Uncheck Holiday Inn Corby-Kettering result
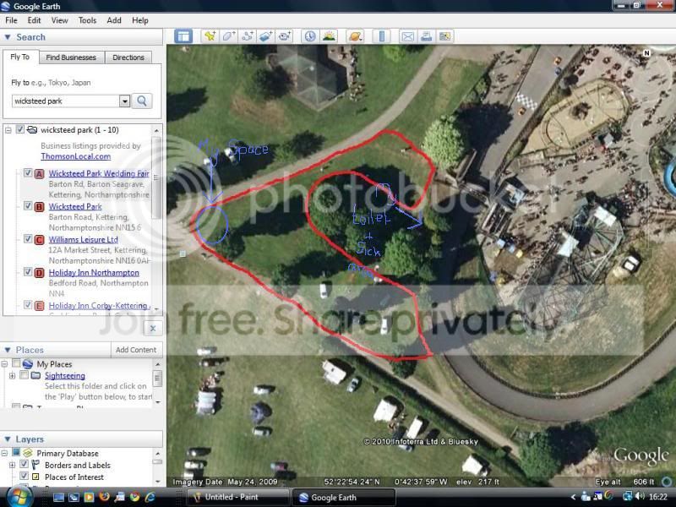The height and width of the screenshot is (507, 676). [28, 305]
